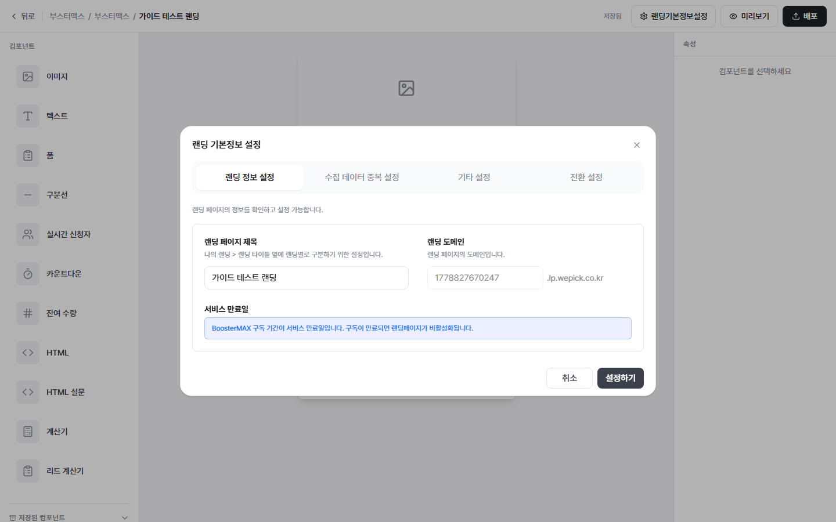Switch to 랜딩 정보 설정 tab
Screen dimensions: 836x522
tap(250, 177)
